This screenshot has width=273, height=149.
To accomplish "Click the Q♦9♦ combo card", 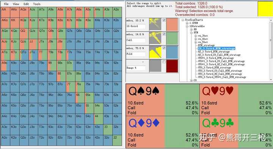I will coord(162,132).
